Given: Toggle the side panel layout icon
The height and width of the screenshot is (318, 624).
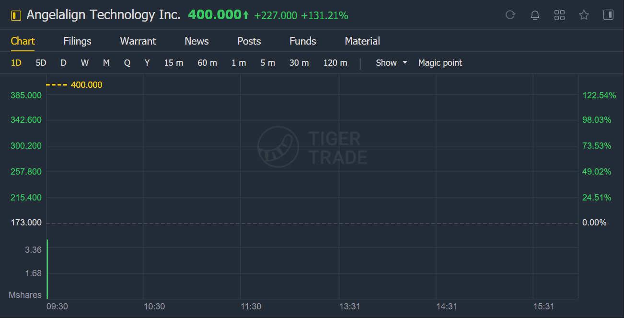Looking at the screenshot, I should coord(608,15).
